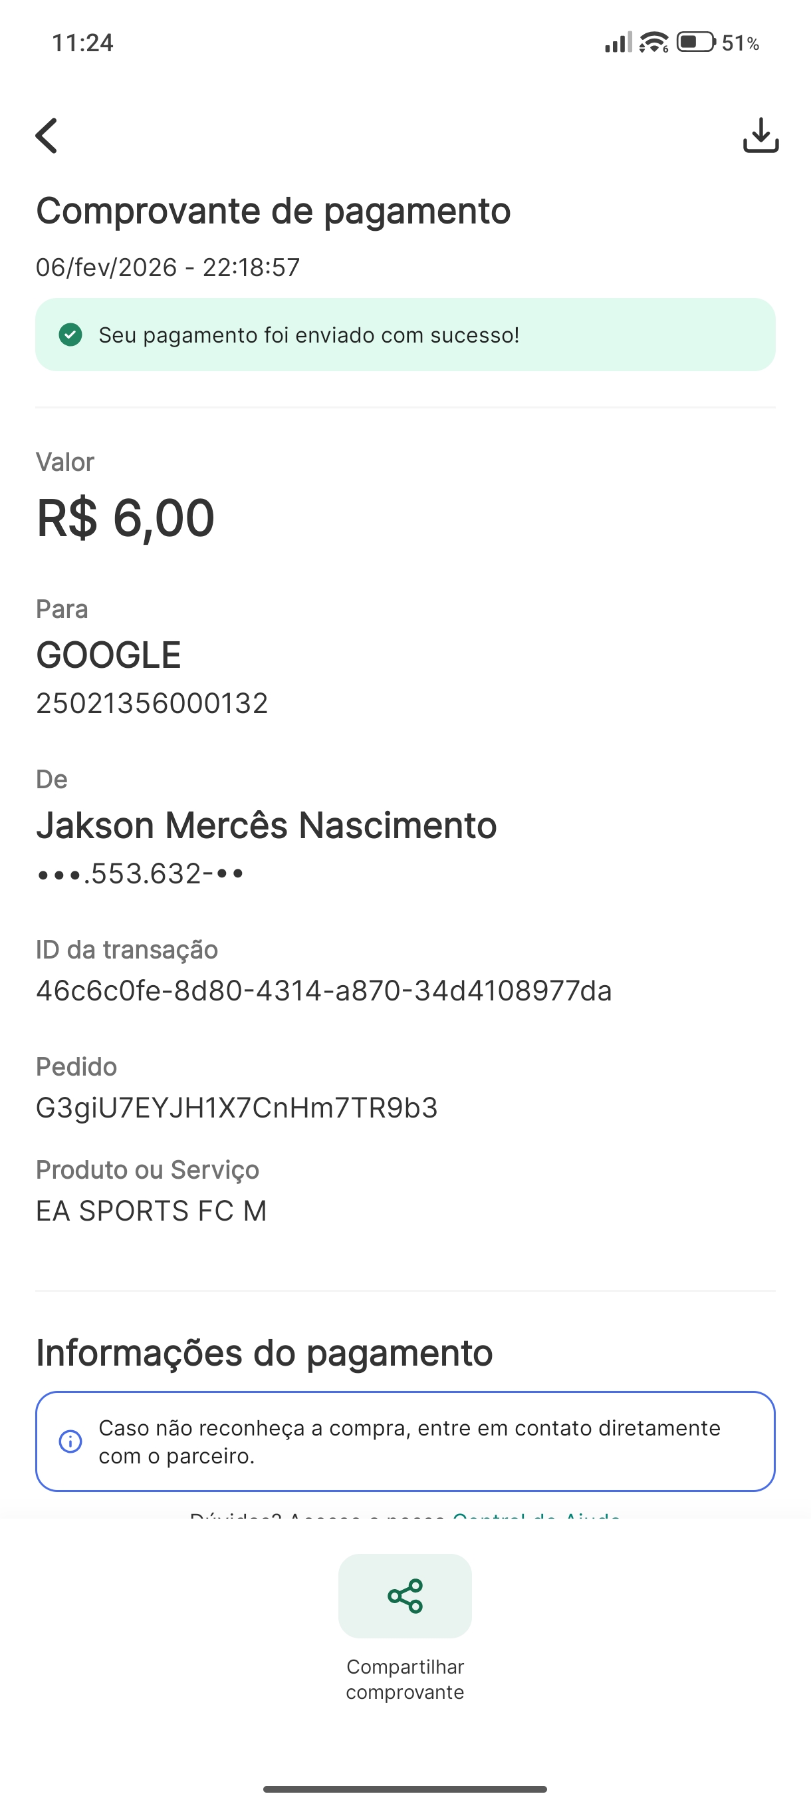Screen dimensions: 811x1804
Task: Tap the blue info circle icon
Action: 70,1441
